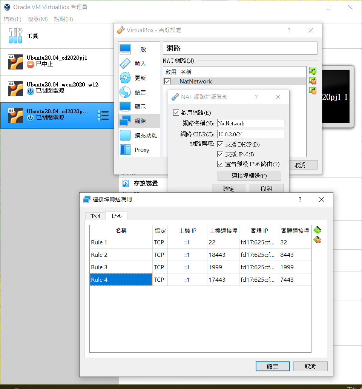Open the VM list menu icon of the selected machine
362x389 pixels.
(103, 116)
